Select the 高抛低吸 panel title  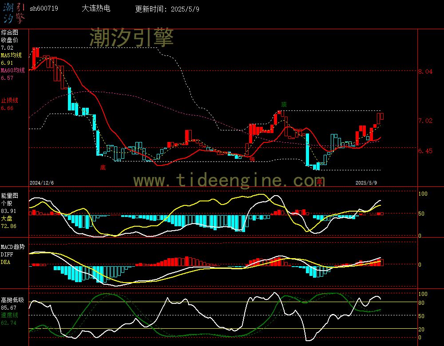coord(12,300)
